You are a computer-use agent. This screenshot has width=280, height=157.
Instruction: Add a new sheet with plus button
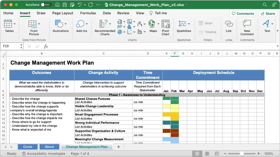(x=119, y=147)
